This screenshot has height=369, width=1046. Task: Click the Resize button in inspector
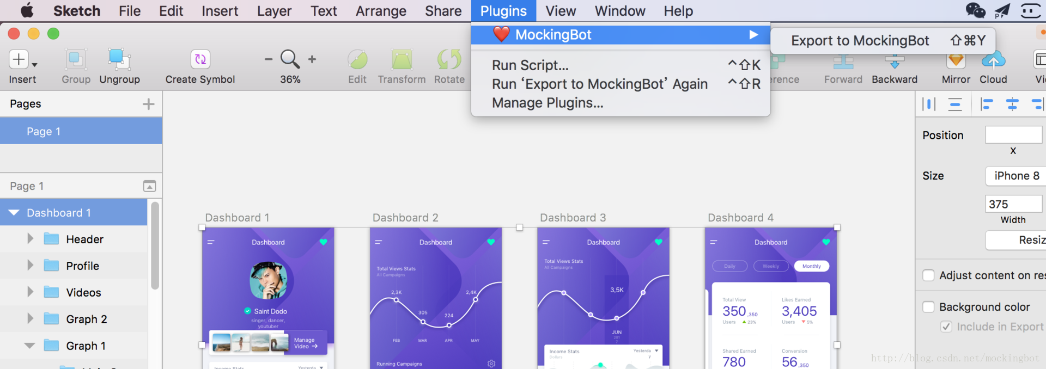[1015, 240]
